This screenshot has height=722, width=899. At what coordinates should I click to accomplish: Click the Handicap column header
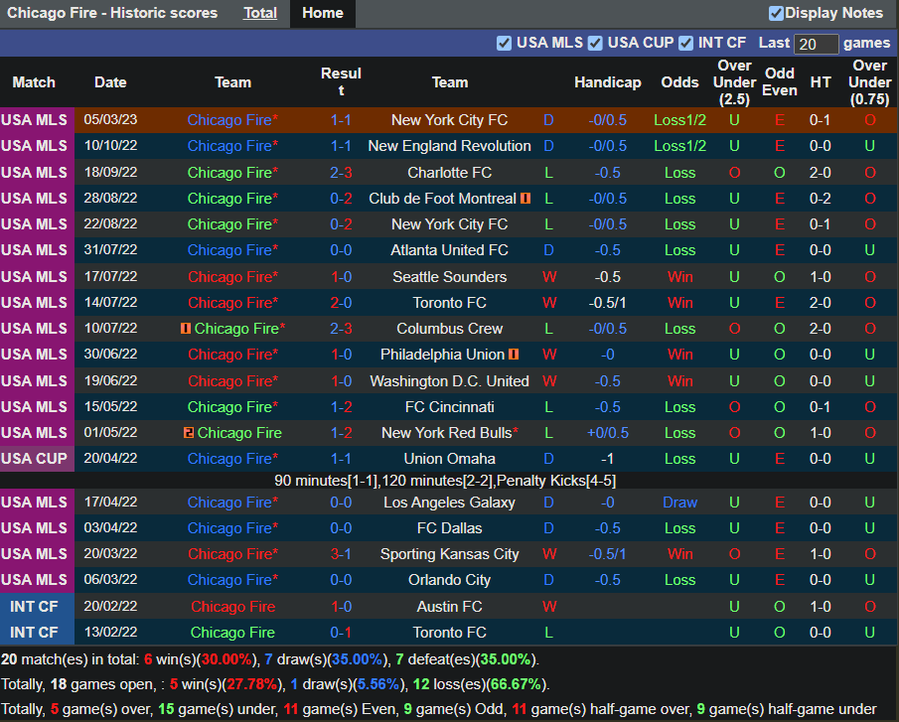[608, 82]
